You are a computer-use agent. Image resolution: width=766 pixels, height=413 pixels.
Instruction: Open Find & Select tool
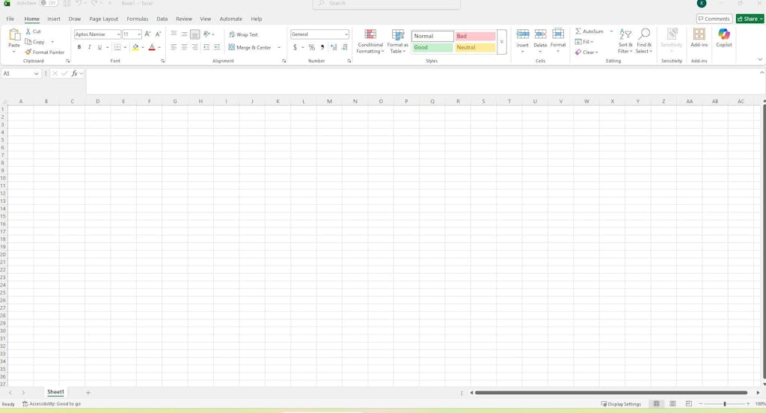pos(643,35)
